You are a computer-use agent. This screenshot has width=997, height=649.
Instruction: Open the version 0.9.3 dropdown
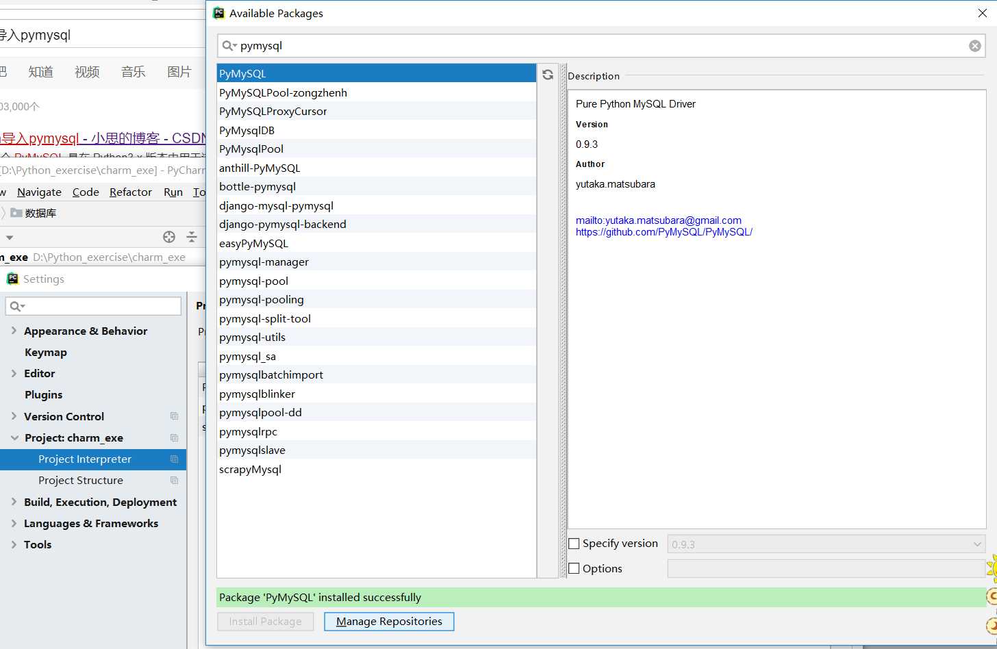coord(977,544)
